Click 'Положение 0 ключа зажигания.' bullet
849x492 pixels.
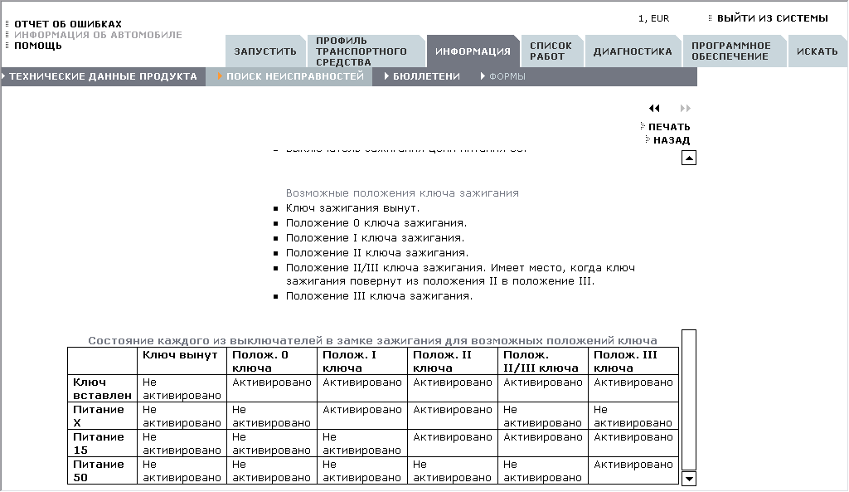[376, 222]
